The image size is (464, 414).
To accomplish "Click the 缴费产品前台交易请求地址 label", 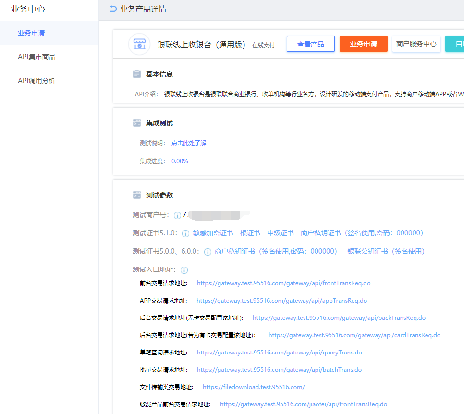I will point(175,404).
